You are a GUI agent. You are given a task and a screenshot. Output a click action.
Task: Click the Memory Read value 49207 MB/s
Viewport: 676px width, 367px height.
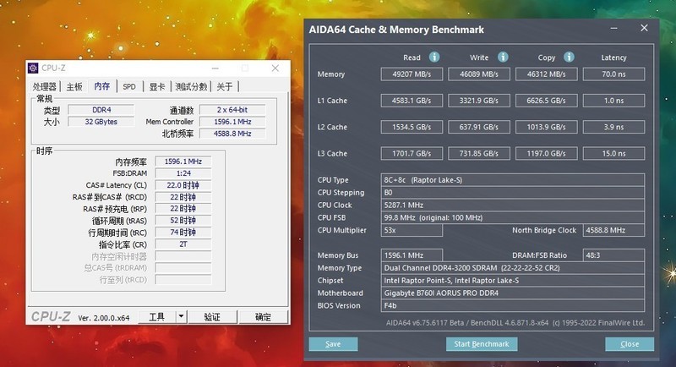pos(412,74)
